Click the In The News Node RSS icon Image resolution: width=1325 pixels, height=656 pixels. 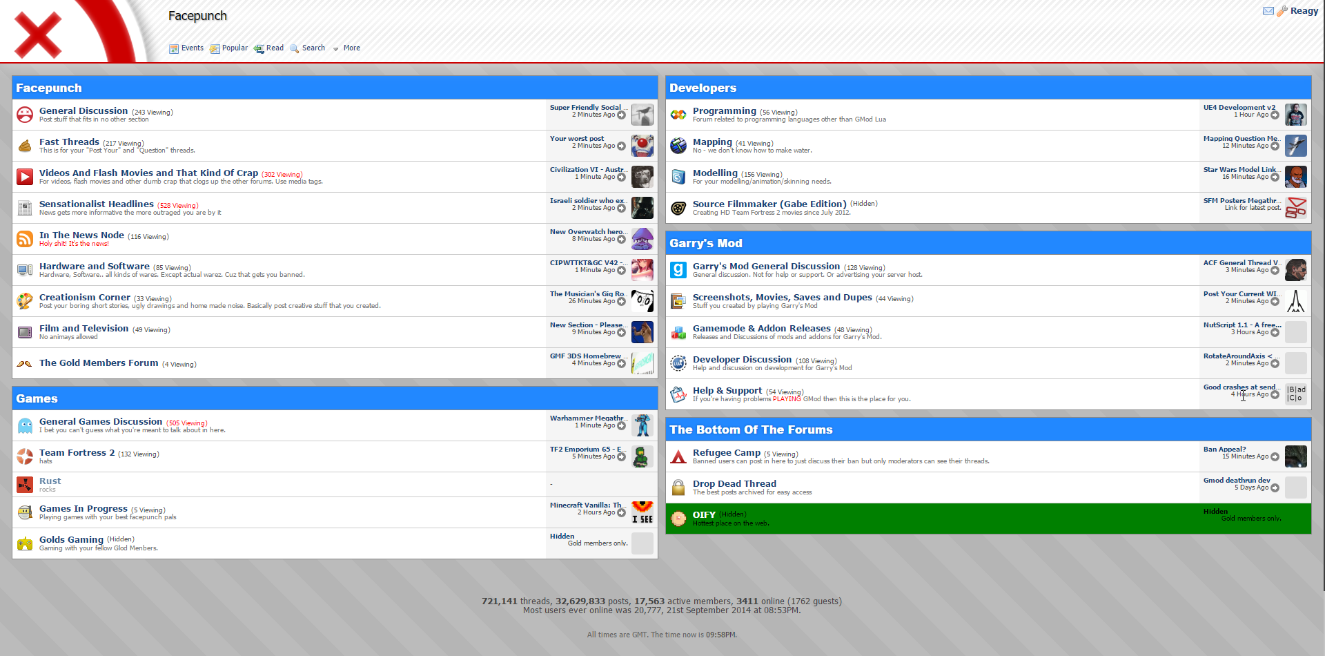25,239
